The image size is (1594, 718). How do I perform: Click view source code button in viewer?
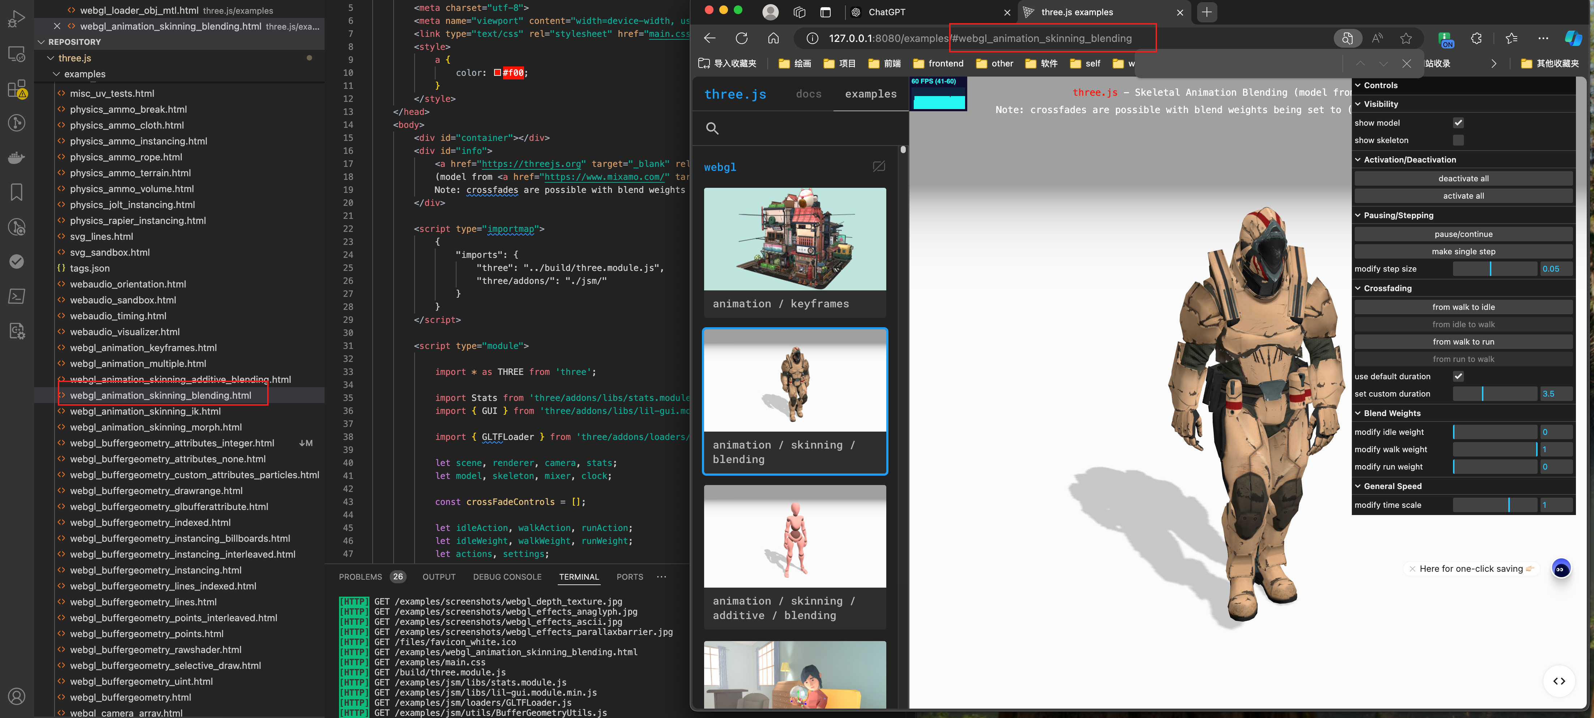(x=1559, y=681)
